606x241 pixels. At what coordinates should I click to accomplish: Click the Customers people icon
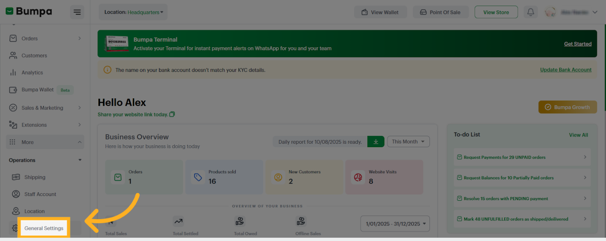(13, 56)
